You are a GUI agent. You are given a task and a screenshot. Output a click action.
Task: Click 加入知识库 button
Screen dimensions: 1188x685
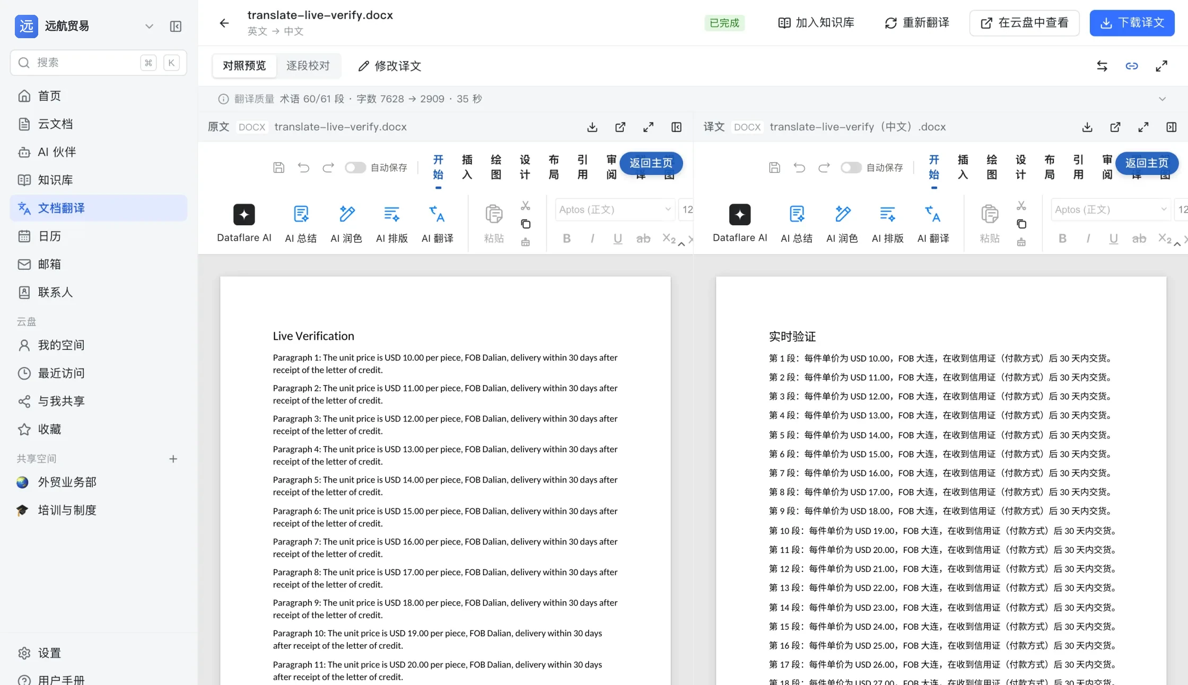coord(816,23)
